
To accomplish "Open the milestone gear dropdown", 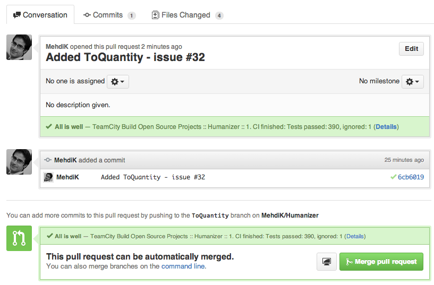I will tap(412, 82).
